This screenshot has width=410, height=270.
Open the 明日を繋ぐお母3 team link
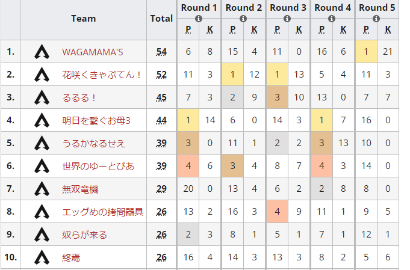(96, 120)
